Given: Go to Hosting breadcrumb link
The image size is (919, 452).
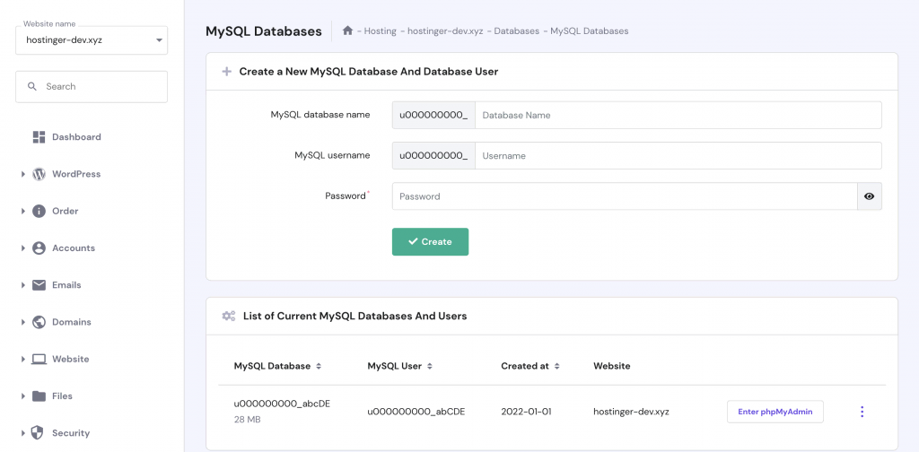Looking at the screenshot, I should coord(380,31).
